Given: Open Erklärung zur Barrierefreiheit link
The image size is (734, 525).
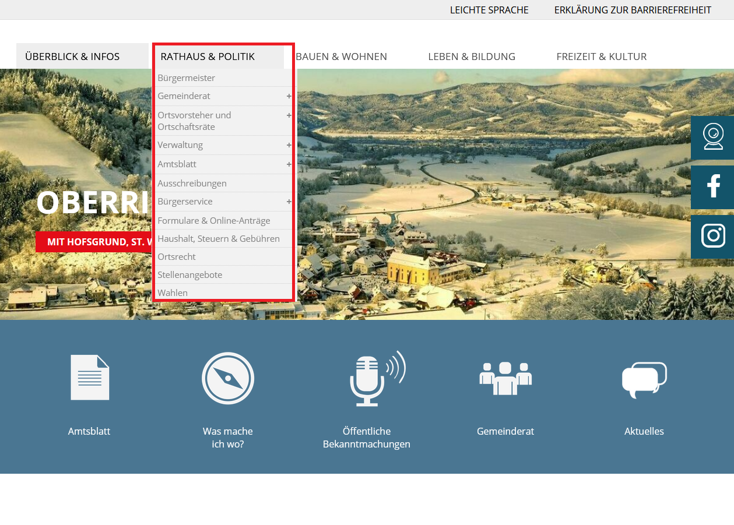Looking at the screenshot, I should 633,10.
